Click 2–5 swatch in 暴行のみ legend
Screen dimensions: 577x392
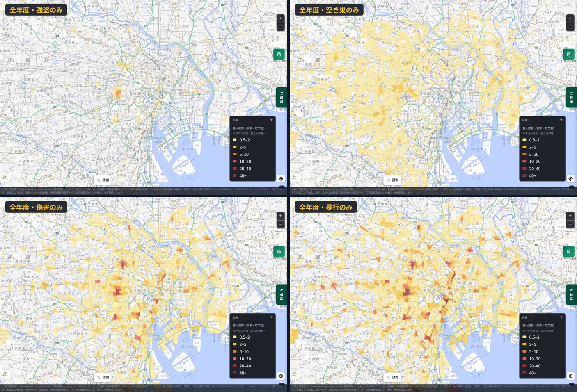524,344
